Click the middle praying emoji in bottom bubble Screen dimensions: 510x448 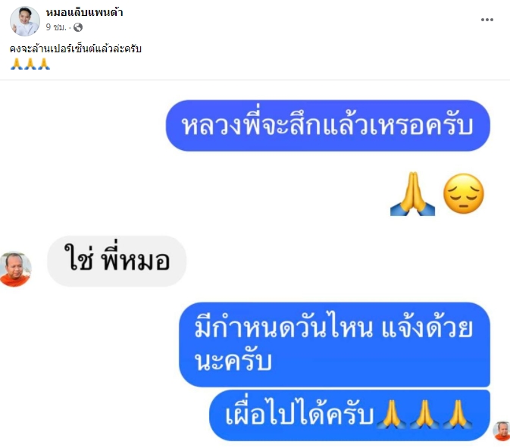pos(424,414)
